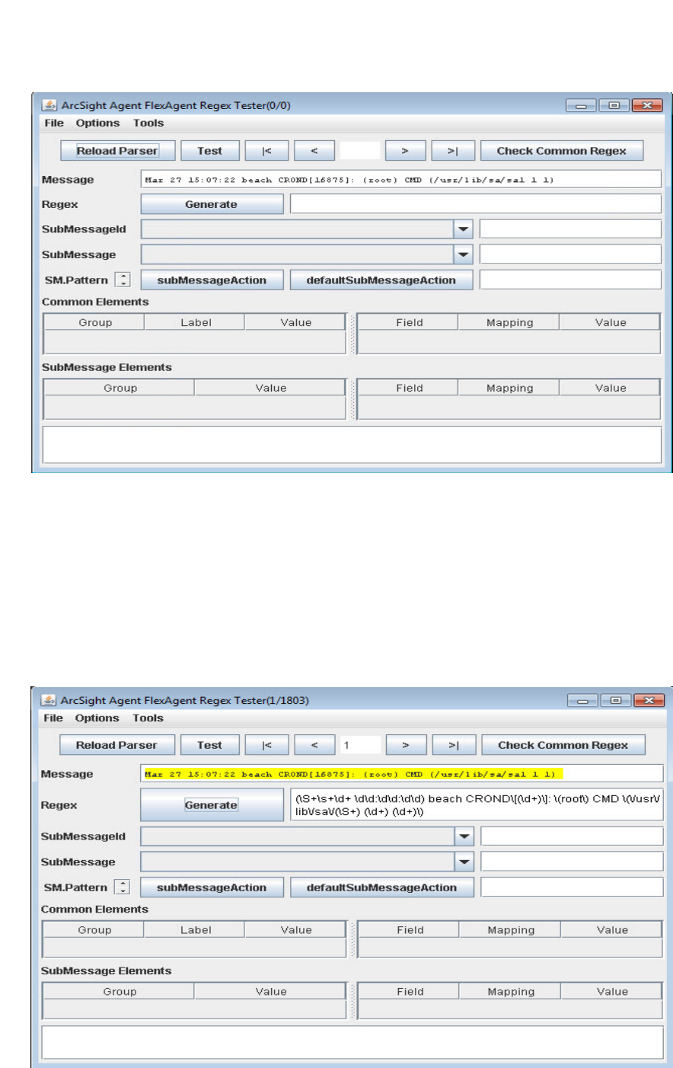Click subMessageAction button in (0/0) window

212,280
